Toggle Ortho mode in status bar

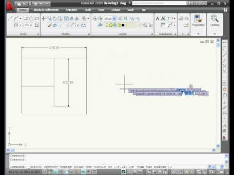tap(56, 172)
